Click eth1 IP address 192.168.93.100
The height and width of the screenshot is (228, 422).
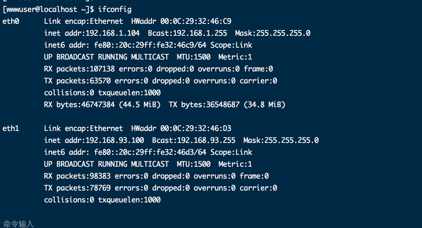pos(115,140)
